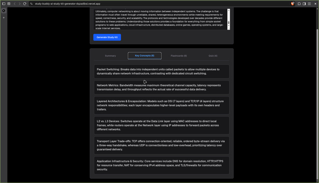This screenshot has height=183, width=319.
Task: Click the textarea resize grip corner
Action: (x=229, y=28)
